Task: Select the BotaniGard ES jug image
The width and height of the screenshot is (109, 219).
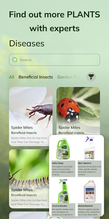Action: (90, 191)
